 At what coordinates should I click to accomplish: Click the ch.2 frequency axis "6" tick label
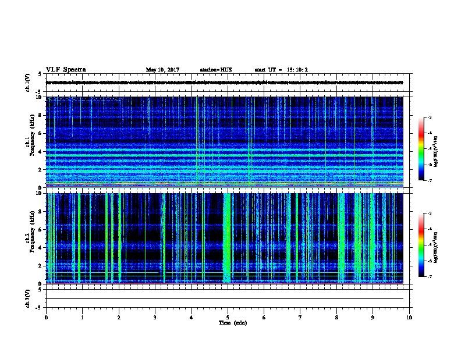[40, 230]
